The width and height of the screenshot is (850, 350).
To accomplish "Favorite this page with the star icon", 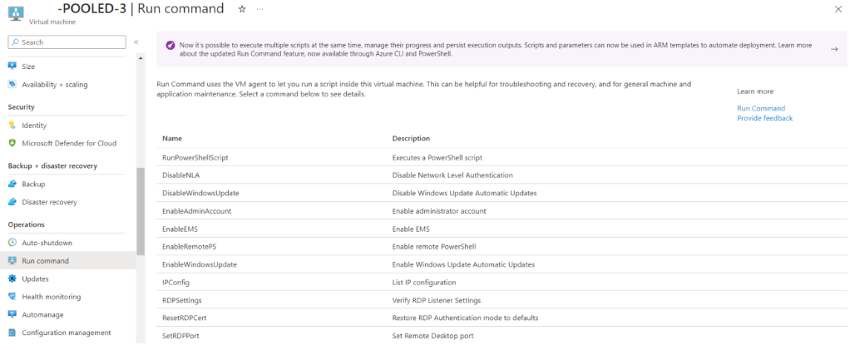I will (242, 8).
